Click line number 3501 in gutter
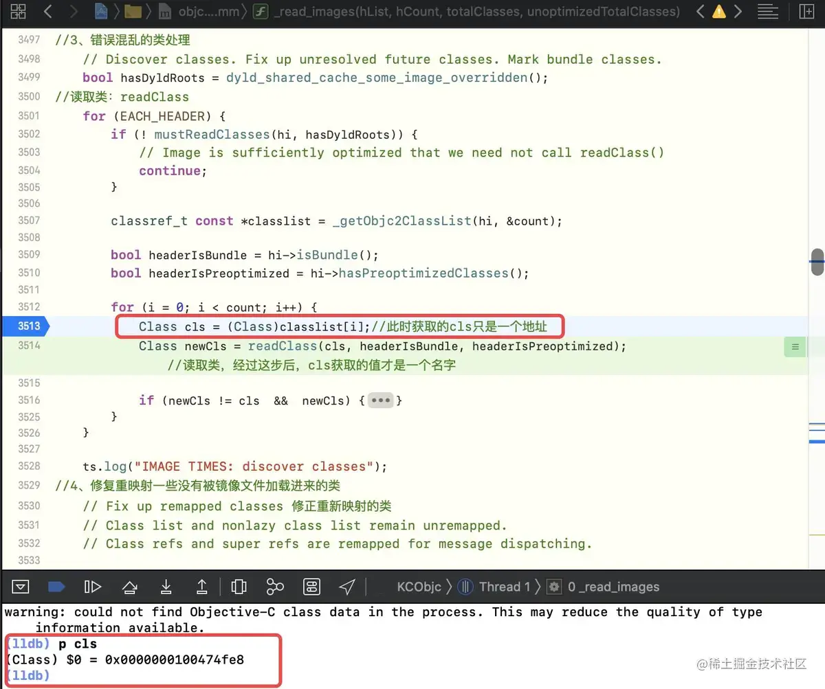The width and height of the screenshot is (825, 689). [29, 115]
